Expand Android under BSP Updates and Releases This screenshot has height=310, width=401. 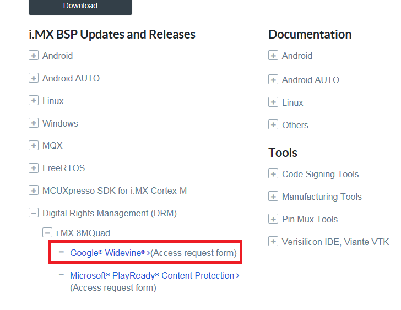(x=34, y=56)
